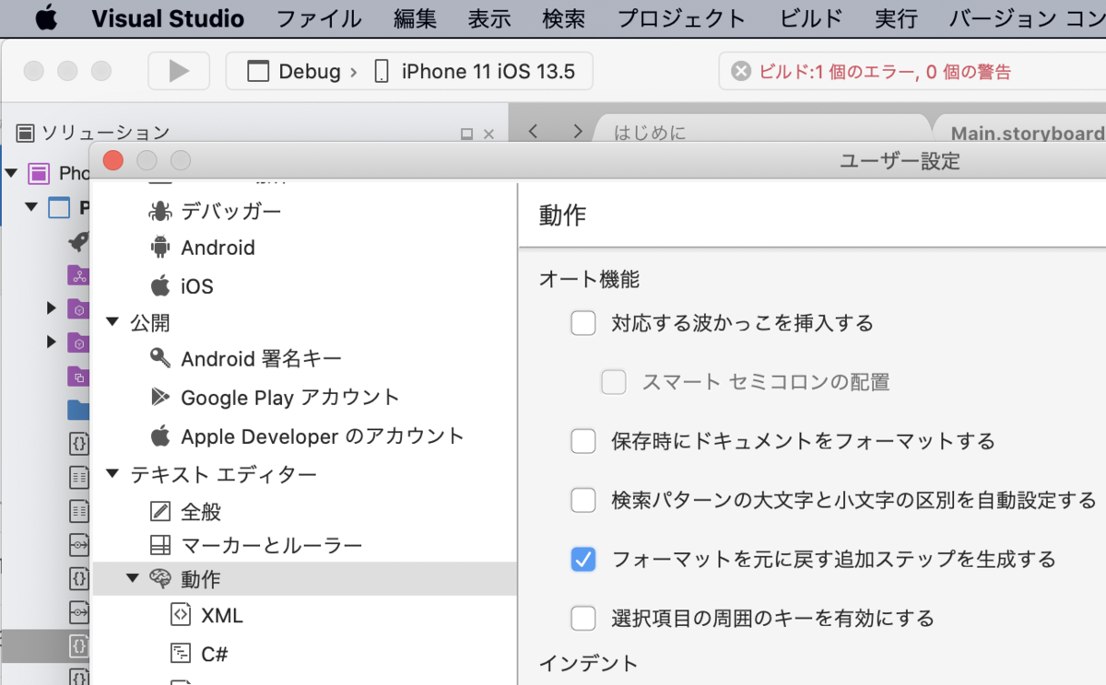Select the Debug configuration dropdown
This screenshot has height=685, width=1106.
pos(295,71)
